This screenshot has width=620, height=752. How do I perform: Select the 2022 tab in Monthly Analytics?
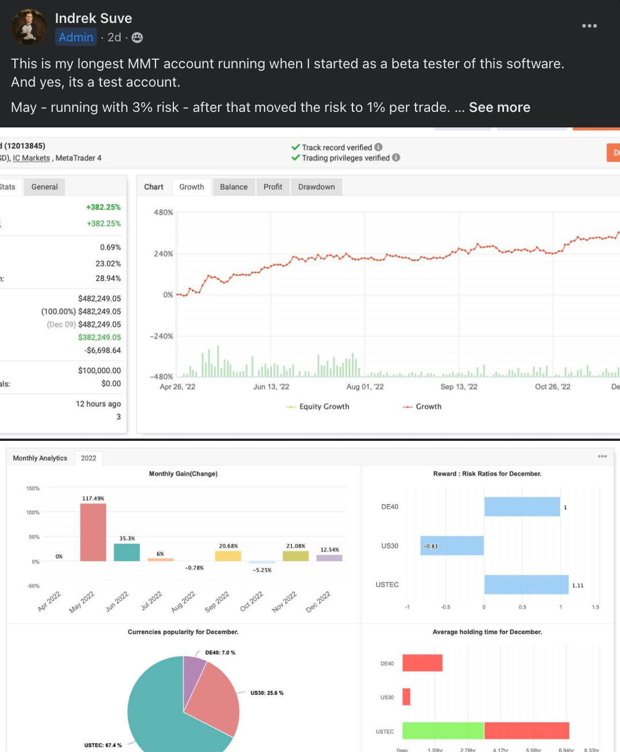pos(88,458)
